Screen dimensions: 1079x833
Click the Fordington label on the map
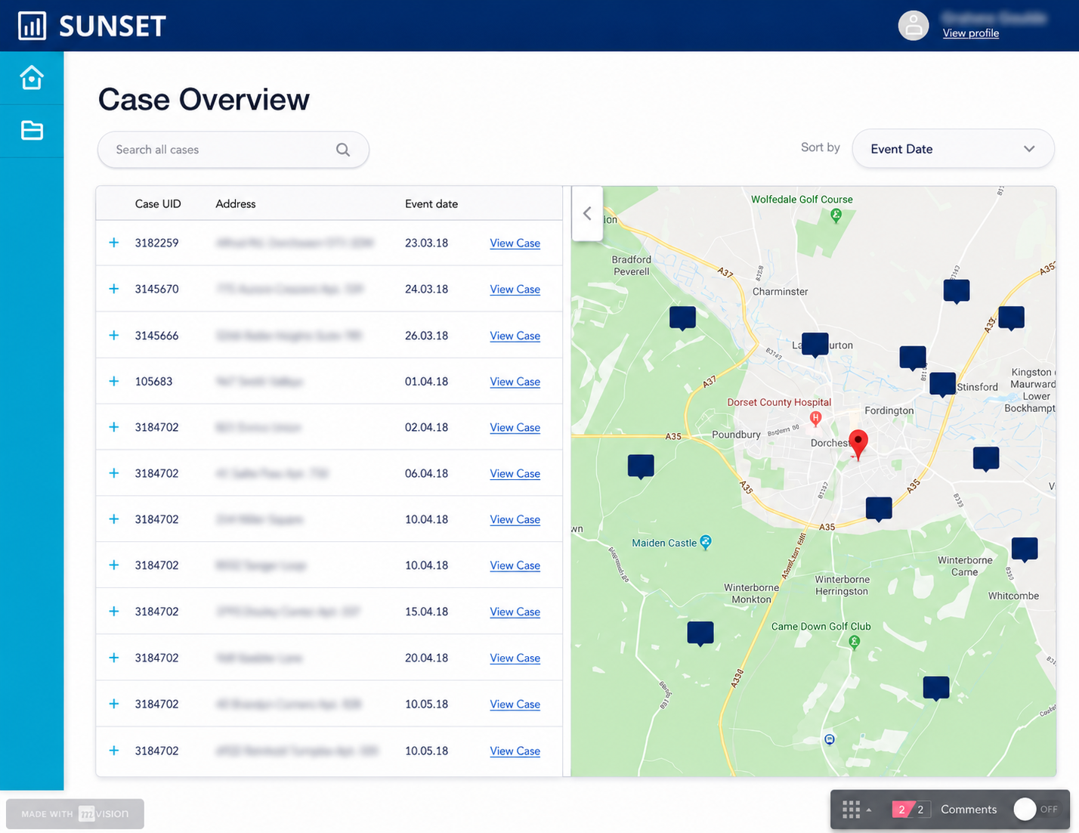click(x=889, y=410)
